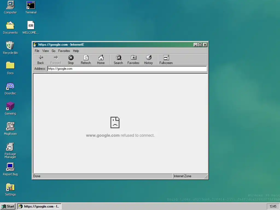Open the Search toolbar button
The height and width of the screenshot is (210, 280).
pos(118,60)
